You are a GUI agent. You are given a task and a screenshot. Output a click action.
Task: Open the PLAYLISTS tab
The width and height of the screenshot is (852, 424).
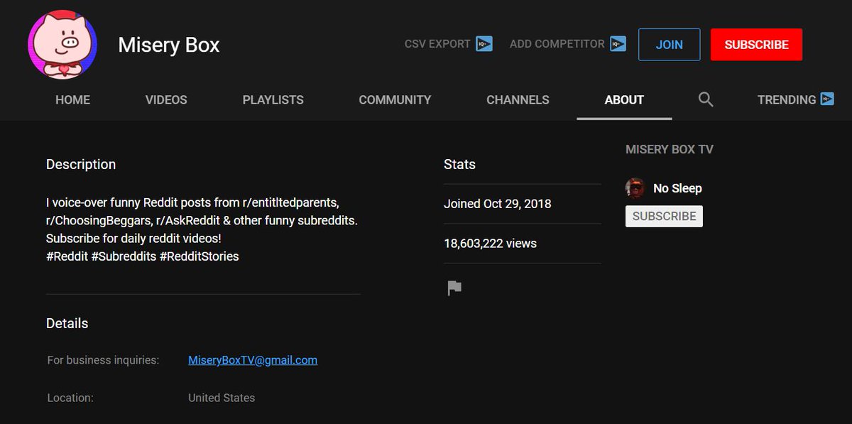pyautogui.click(x=273, y=100)
